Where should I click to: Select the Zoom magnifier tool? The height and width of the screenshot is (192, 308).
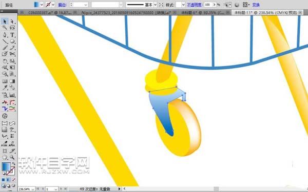12,157
